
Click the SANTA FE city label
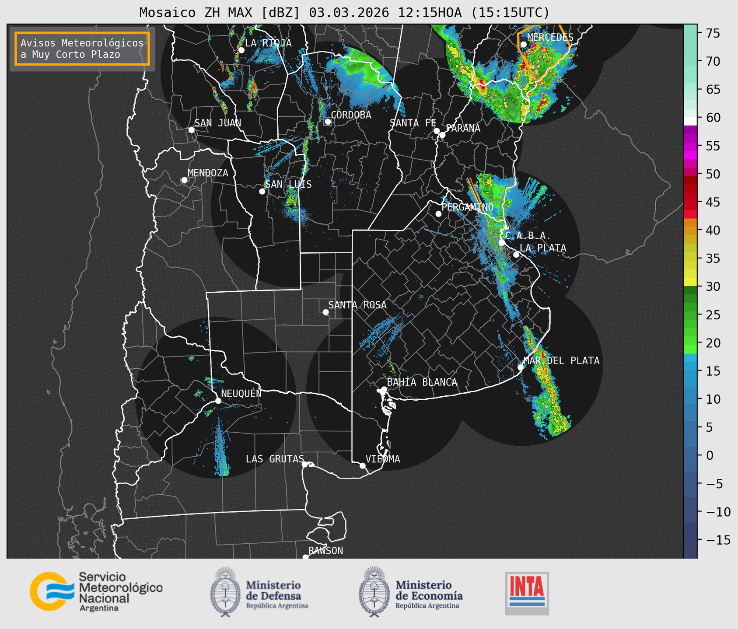pos(413,123)
